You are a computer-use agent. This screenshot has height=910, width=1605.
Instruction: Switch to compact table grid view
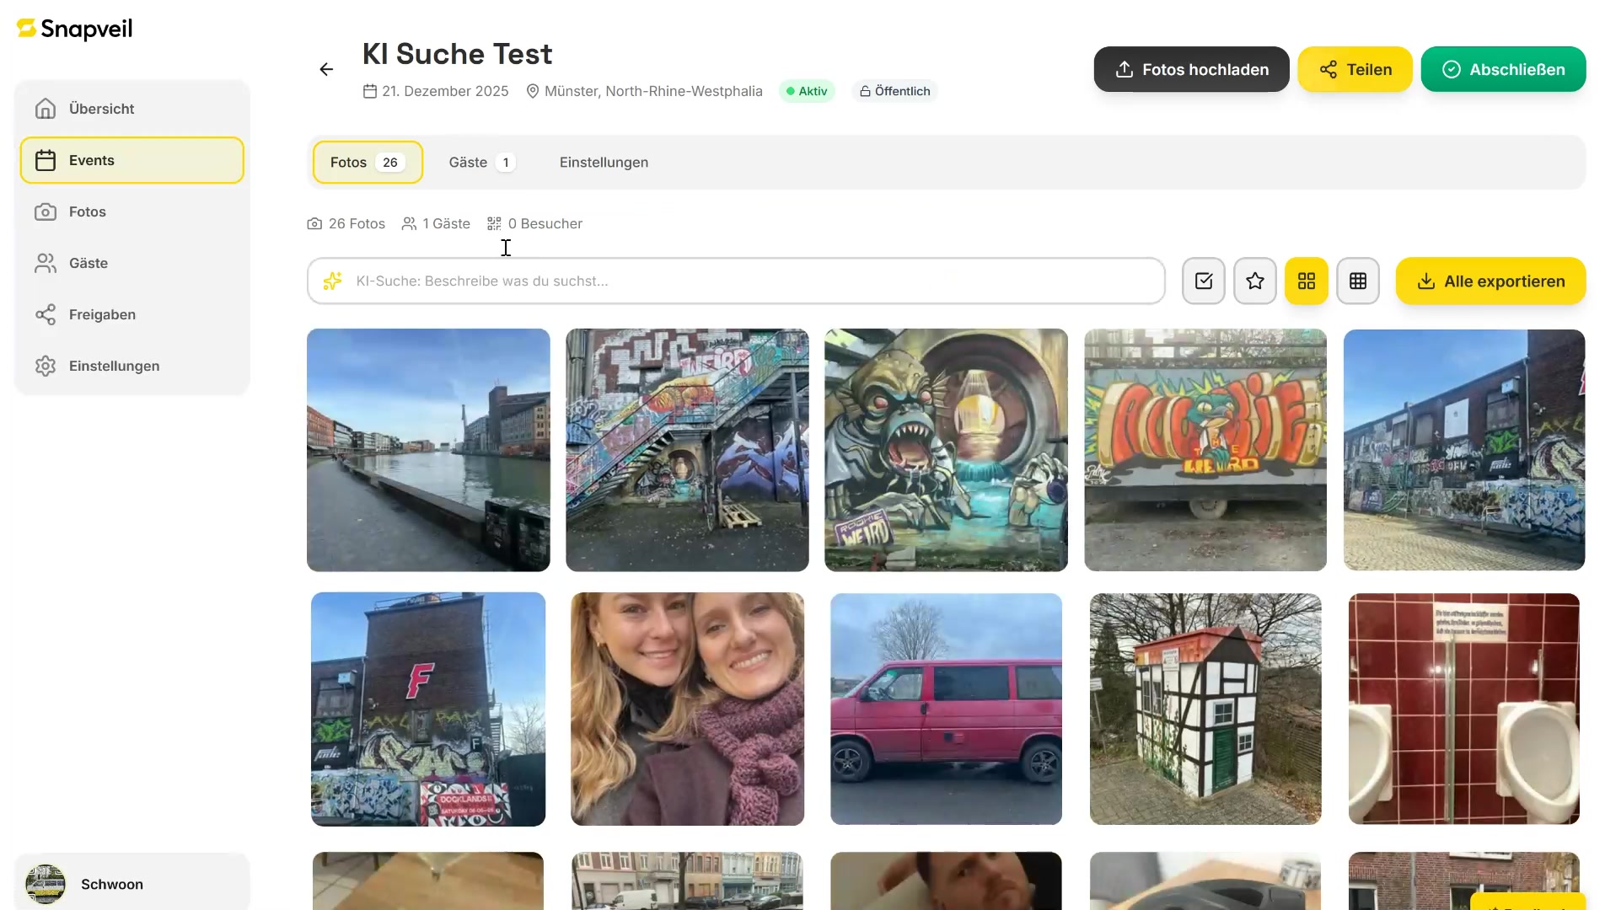coord(1358,281)
